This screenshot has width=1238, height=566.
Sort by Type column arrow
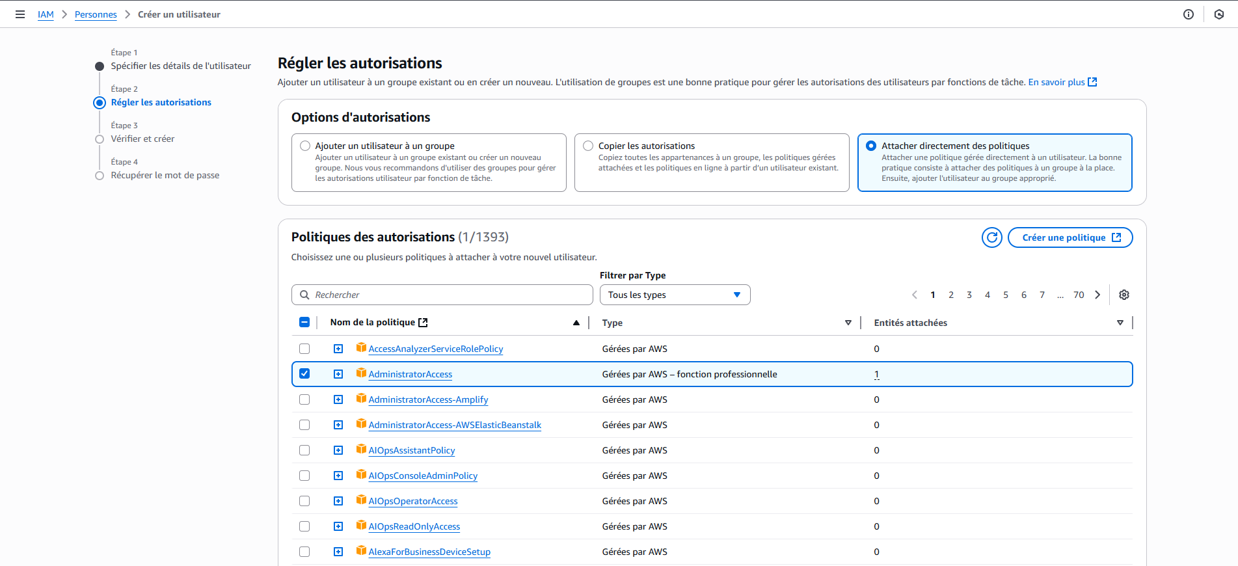coord(848,323)
